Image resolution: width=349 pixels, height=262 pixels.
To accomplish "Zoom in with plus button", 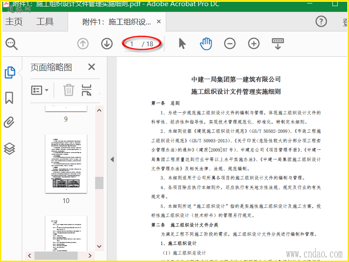I will (254, 43).
